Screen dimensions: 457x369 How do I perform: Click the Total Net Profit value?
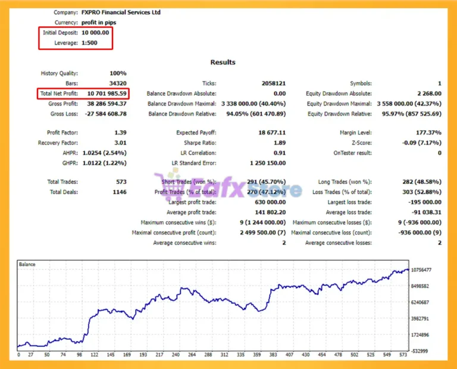107,93
